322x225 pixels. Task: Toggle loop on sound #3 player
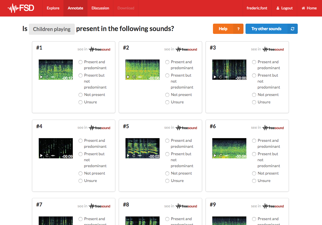[x=221, y=77]
